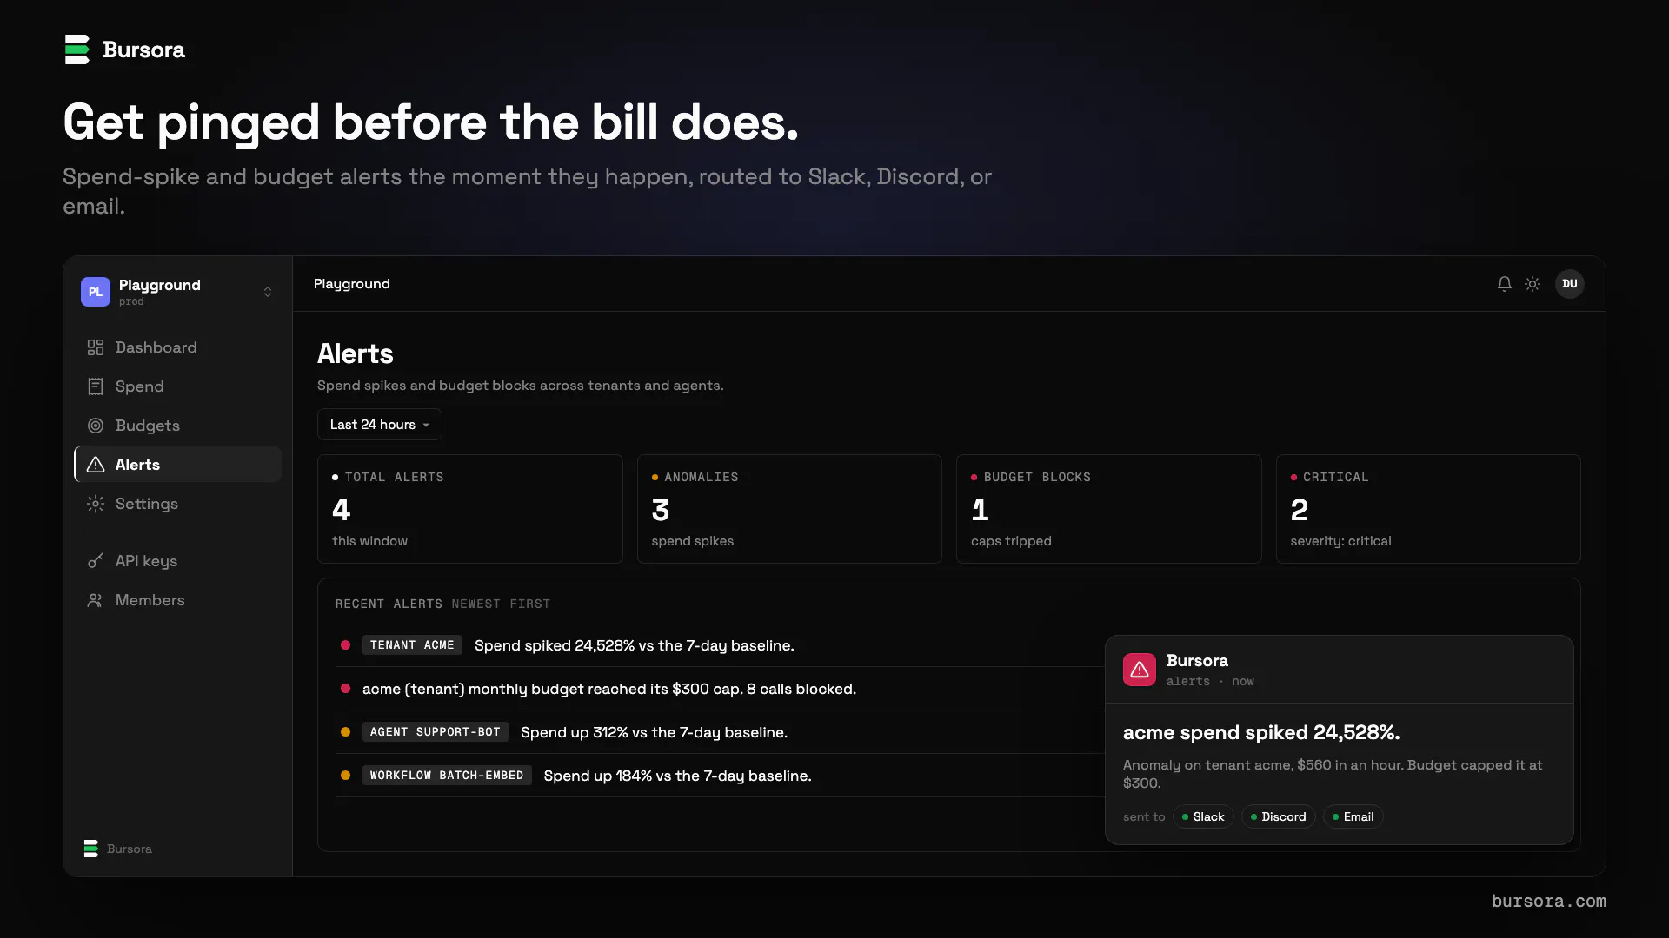This screenshot has height=938, width=1669.
Task: Open alert about $300 cap and 8 calls blocked
Action: tap(609, 689)
